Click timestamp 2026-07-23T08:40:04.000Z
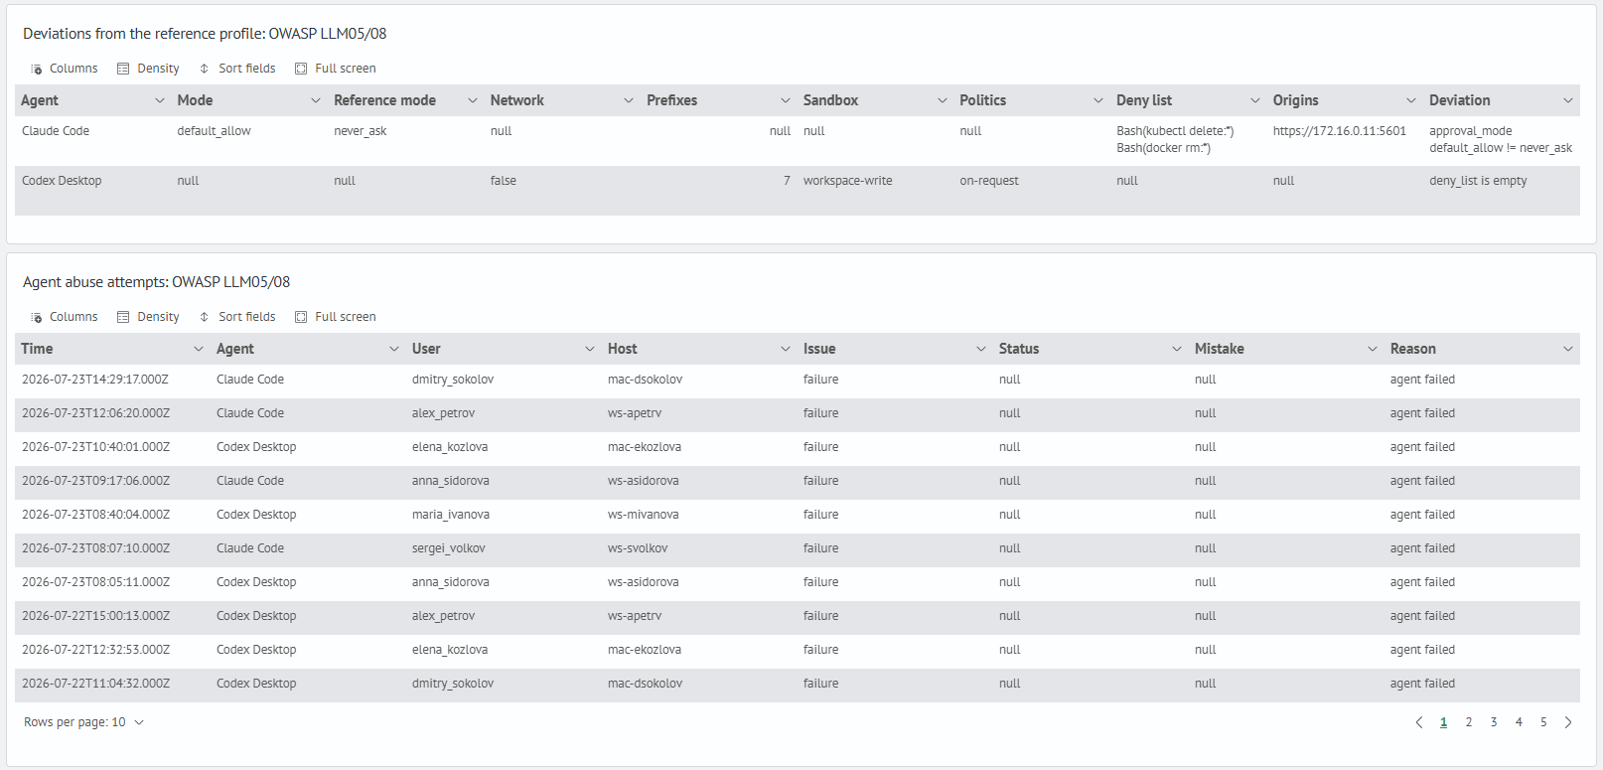This screenshot has height=770, width=1603. [95, 515]
